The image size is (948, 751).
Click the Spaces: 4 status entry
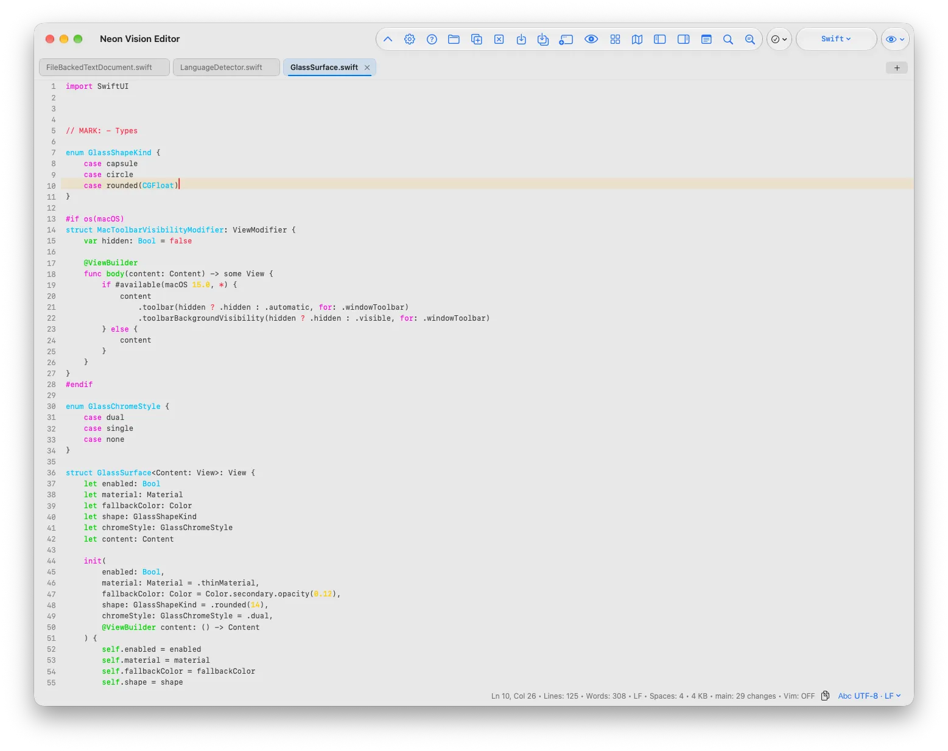point(666,696)
